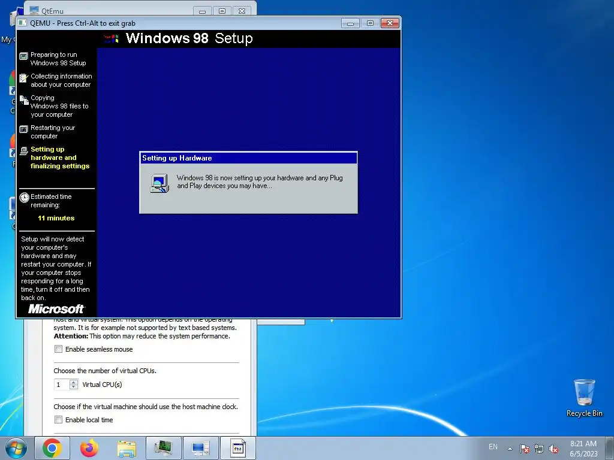Click the Windows 98 flag logo
Screen dimensions: 614x460
coord(111,38)
